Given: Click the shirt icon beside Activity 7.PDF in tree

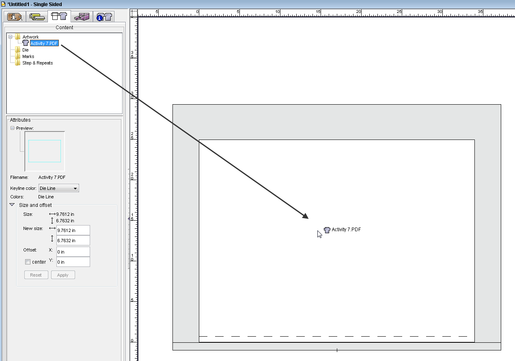Looking at the screenshot, I should tap(26, 43).
